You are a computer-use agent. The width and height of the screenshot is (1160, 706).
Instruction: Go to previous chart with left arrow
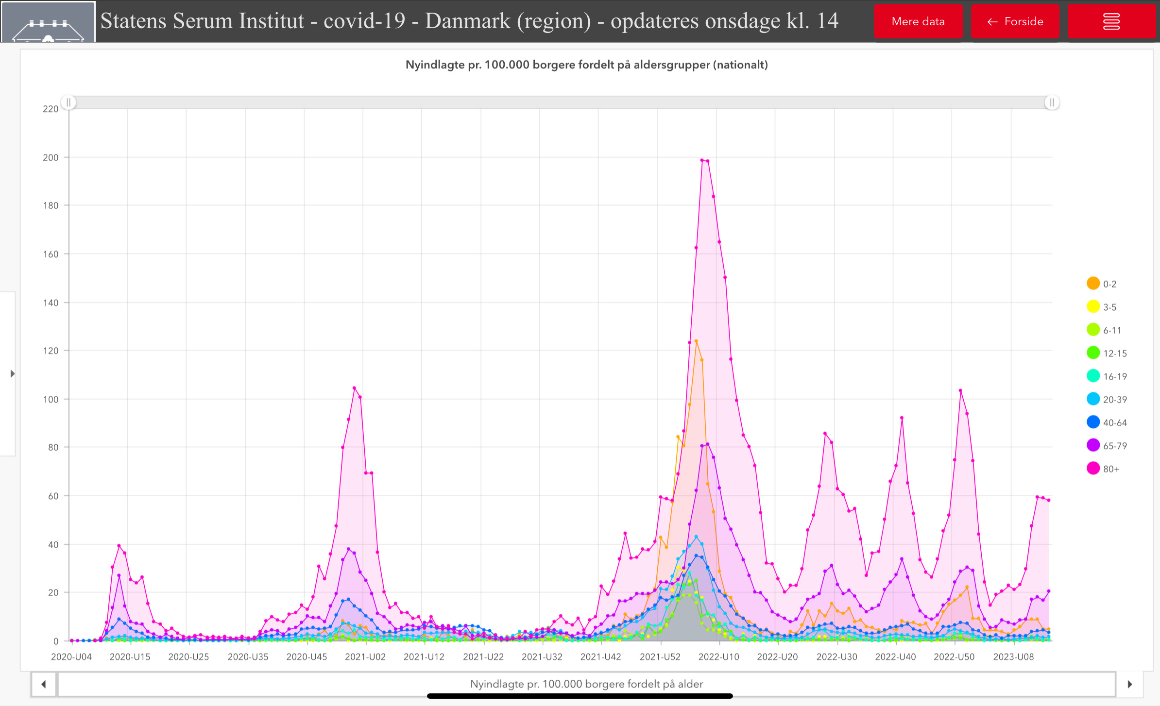[44, 684]
